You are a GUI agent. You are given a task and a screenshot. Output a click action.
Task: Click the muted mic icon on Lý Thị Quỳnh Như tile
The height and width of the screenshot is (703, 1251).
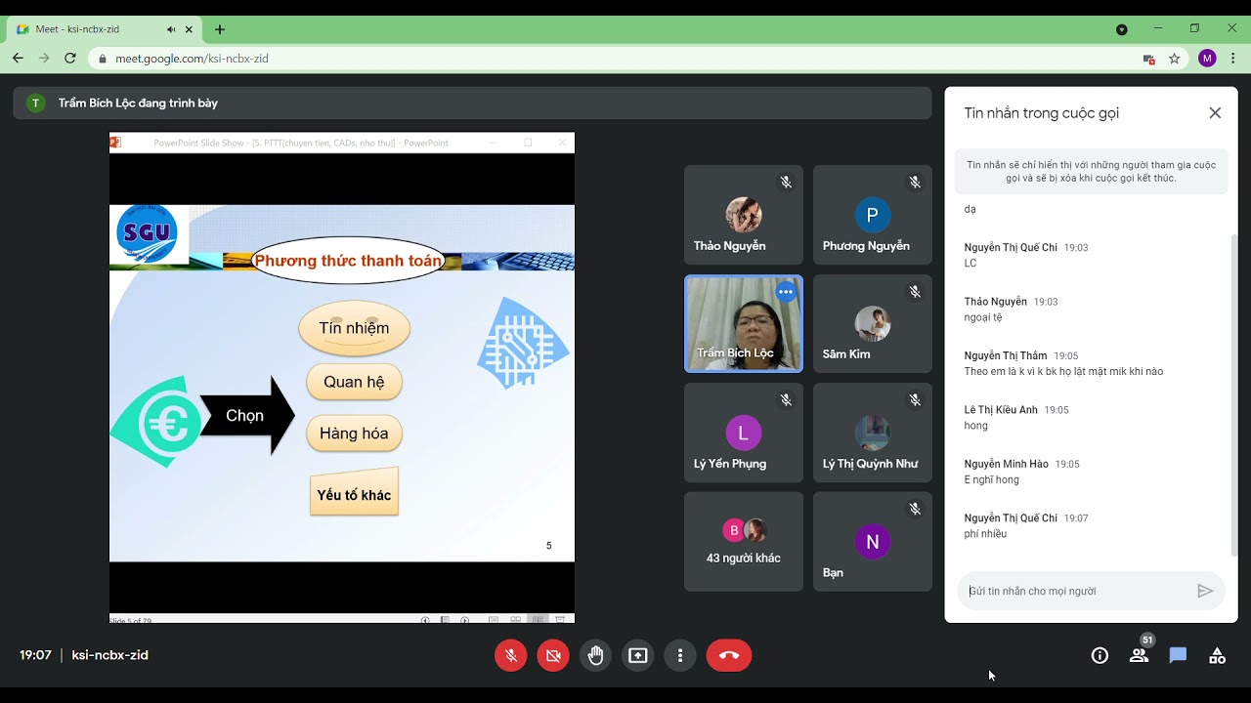pyautogui.click(x=915, y=400)
